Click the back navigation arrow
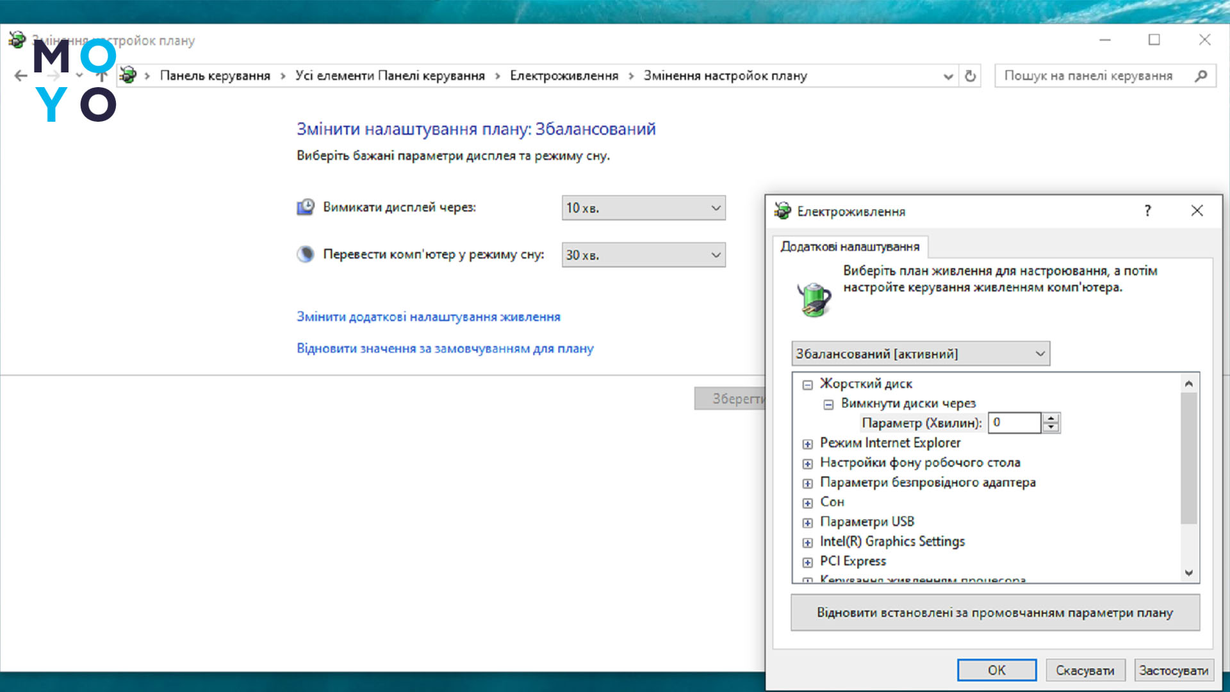Viewport: 1230px width, 692px height. click(x=20, y=76)
